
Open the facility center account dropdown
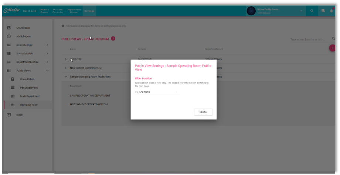301,11
